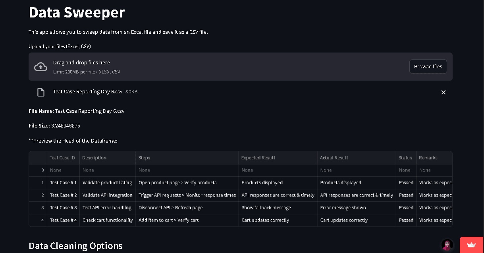Click the Test API error handling cell
Screen dimensions: 484x253
coord(108,208)
